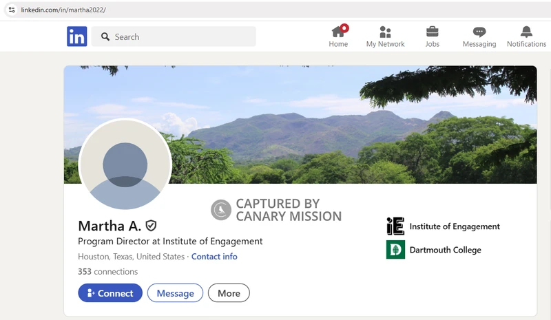551x320 pixels.
Task: Click the Notifications bell icon
Action: (x=526, y=32)
